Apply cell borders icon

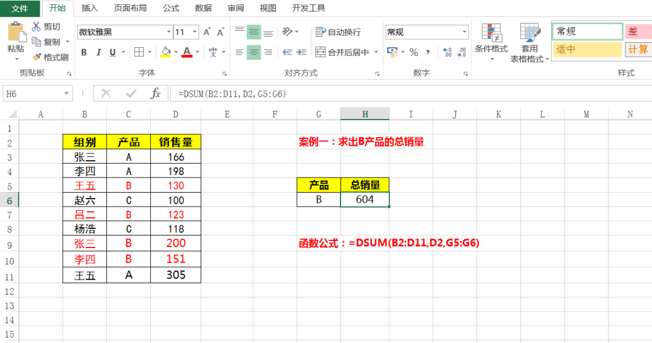[139, 52]
